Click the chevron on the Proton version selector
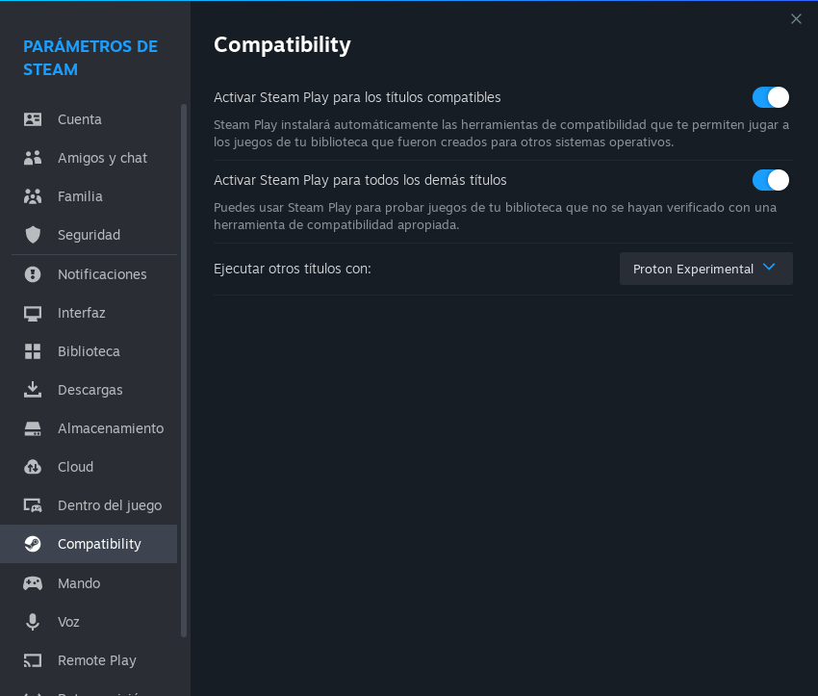818x696 pixels. (768, 269)
